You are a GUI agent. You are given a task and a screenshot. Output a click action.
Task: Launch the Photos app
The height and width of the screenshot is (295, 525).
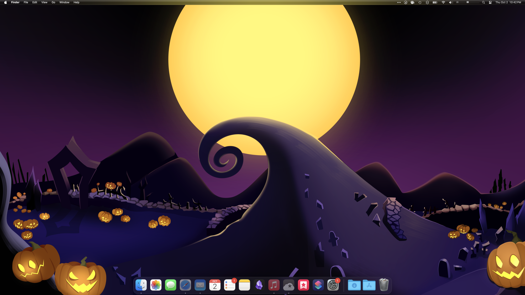156,285
